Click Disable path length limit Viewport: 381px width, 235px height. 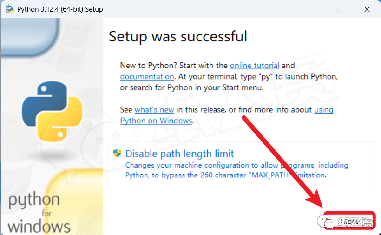(x=179, y=154)
